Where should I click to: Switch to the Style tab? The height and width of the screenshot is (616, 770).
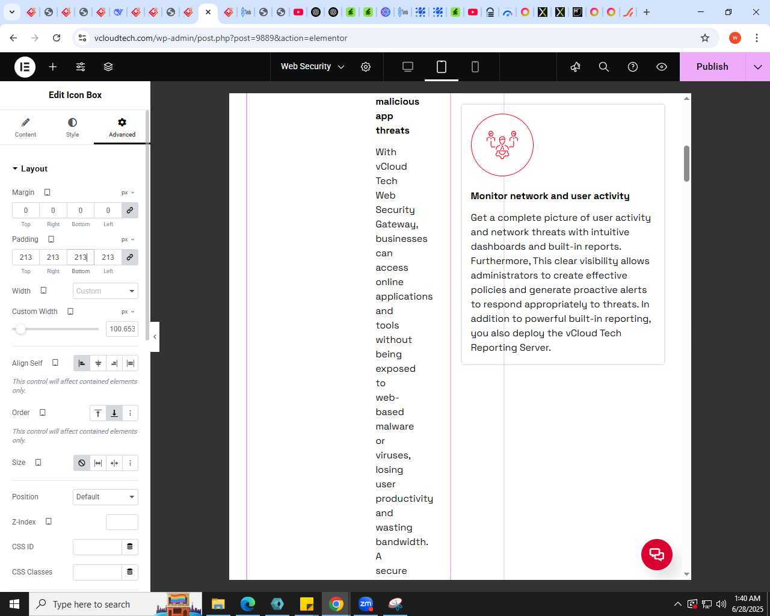click(x=72, y=128)
